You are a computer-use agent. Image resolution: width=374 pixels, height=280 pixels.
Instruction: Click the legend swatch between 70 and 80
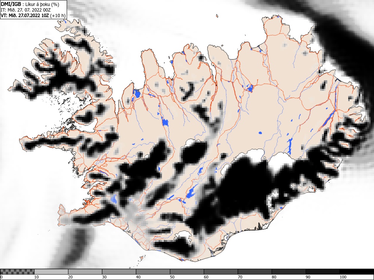click(254, 272)
